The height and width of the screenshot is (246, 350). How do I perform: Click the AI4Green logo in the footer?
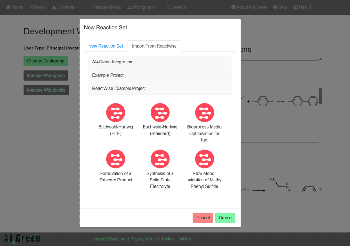pos(22,239)
